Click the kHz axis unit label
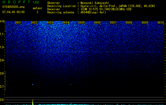Image resolution: width=166 pixels, height=105 pixels. [x=2, y=21]
